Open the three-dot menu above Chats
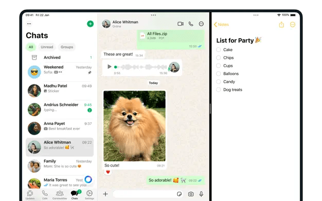This screenshot has height=201, width=322. coord(29,24)
